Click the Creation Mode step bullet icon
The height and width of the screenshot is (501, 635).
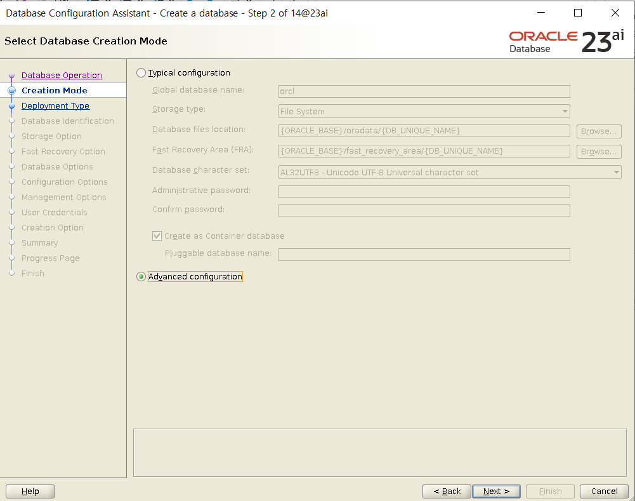(12, 90)
